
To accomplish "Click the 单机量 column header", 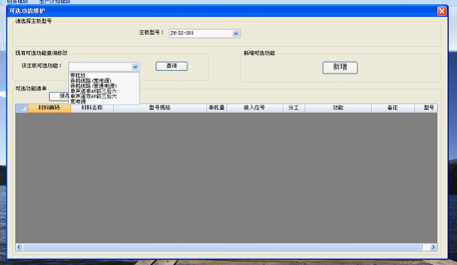I will coord(217,108).
